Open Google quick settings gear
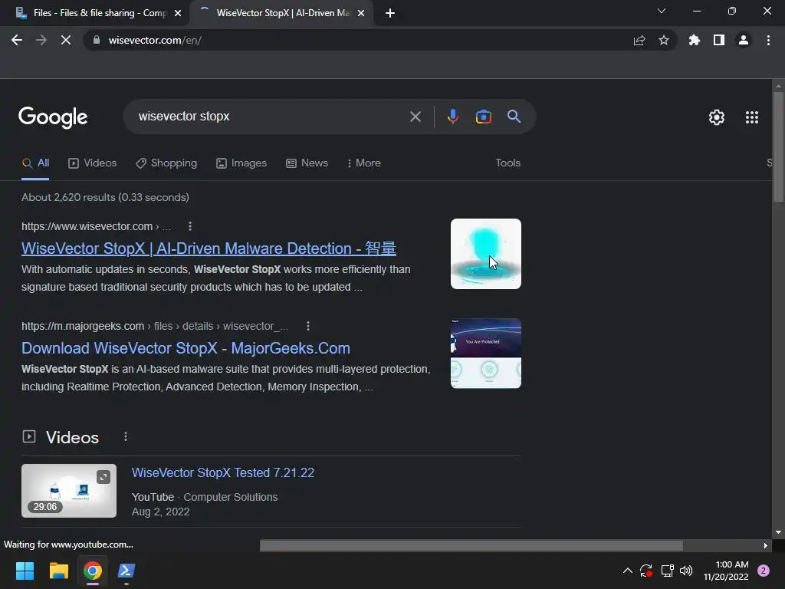 click(717, 117)
